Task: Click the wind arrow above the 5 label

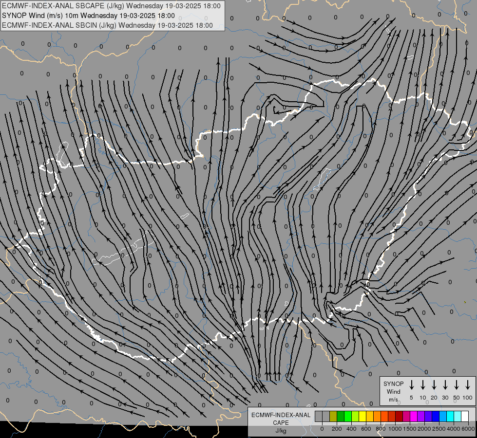Action: click(x=412, y=384)
